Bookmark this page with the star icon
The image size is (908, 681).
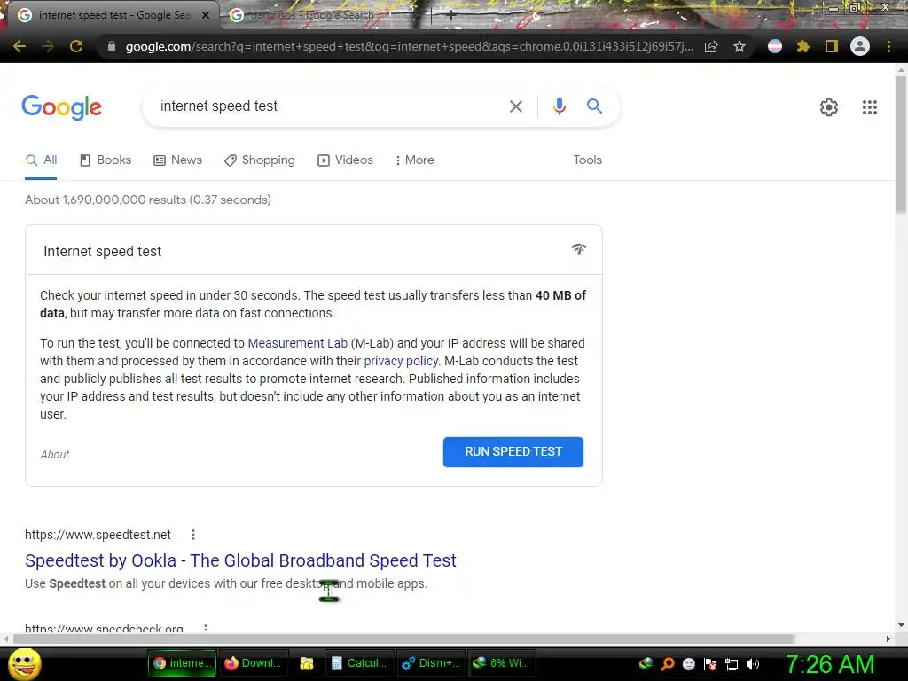click(739, 46)
